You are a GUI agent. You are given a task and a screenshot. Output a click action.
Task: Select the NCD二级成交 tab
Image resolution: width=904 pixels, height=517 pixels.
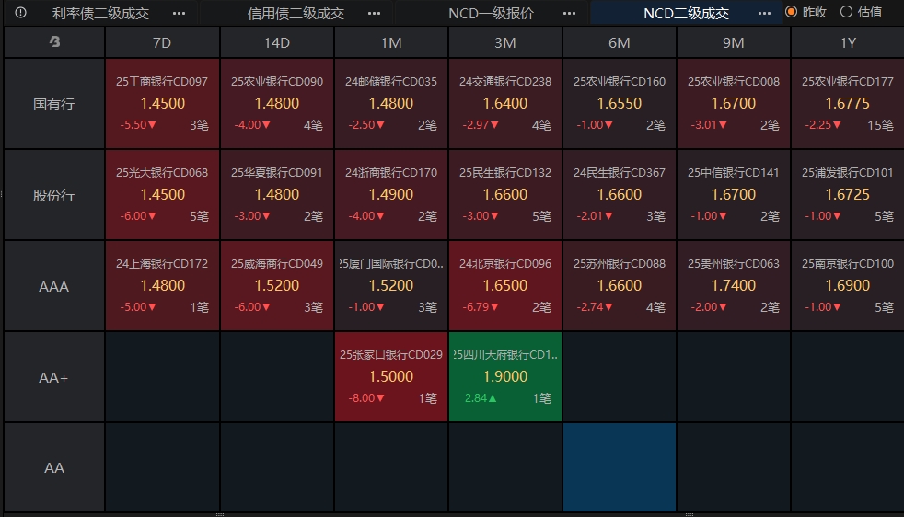coord(686,13)
